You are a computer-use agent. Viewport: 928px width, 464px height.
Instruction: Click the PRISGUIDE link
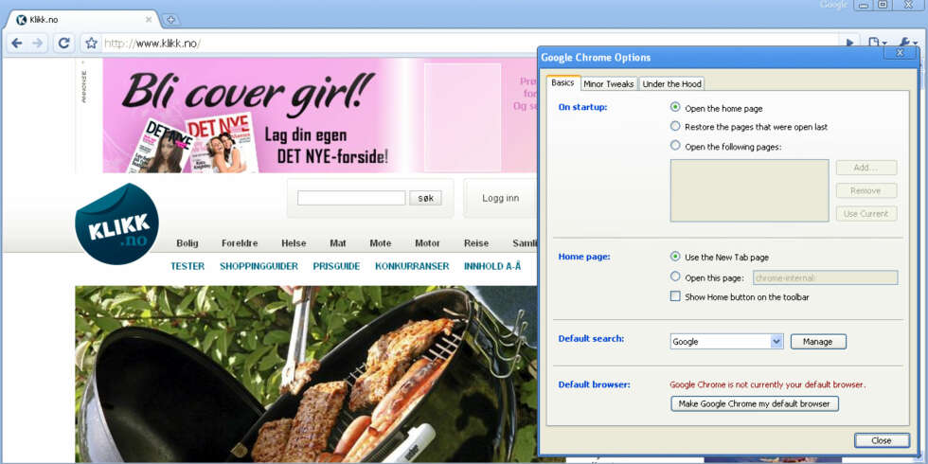(x=336, y=266)
